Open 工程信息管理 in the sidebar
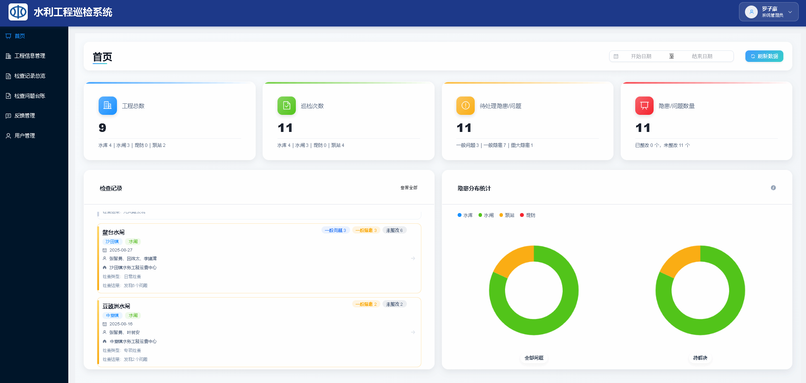806x383 pixels. (29, 56)
